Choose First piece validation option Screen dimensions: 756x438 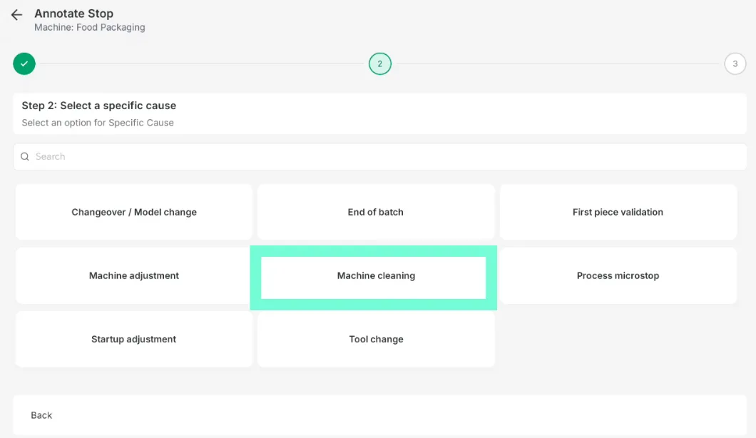(618, 213)
